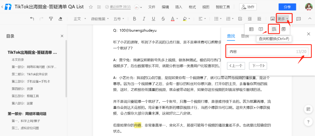Image resolution: width=315 pixels, height=136 pixels.
Task: Click the insert table icon
Action: (251, 29)
